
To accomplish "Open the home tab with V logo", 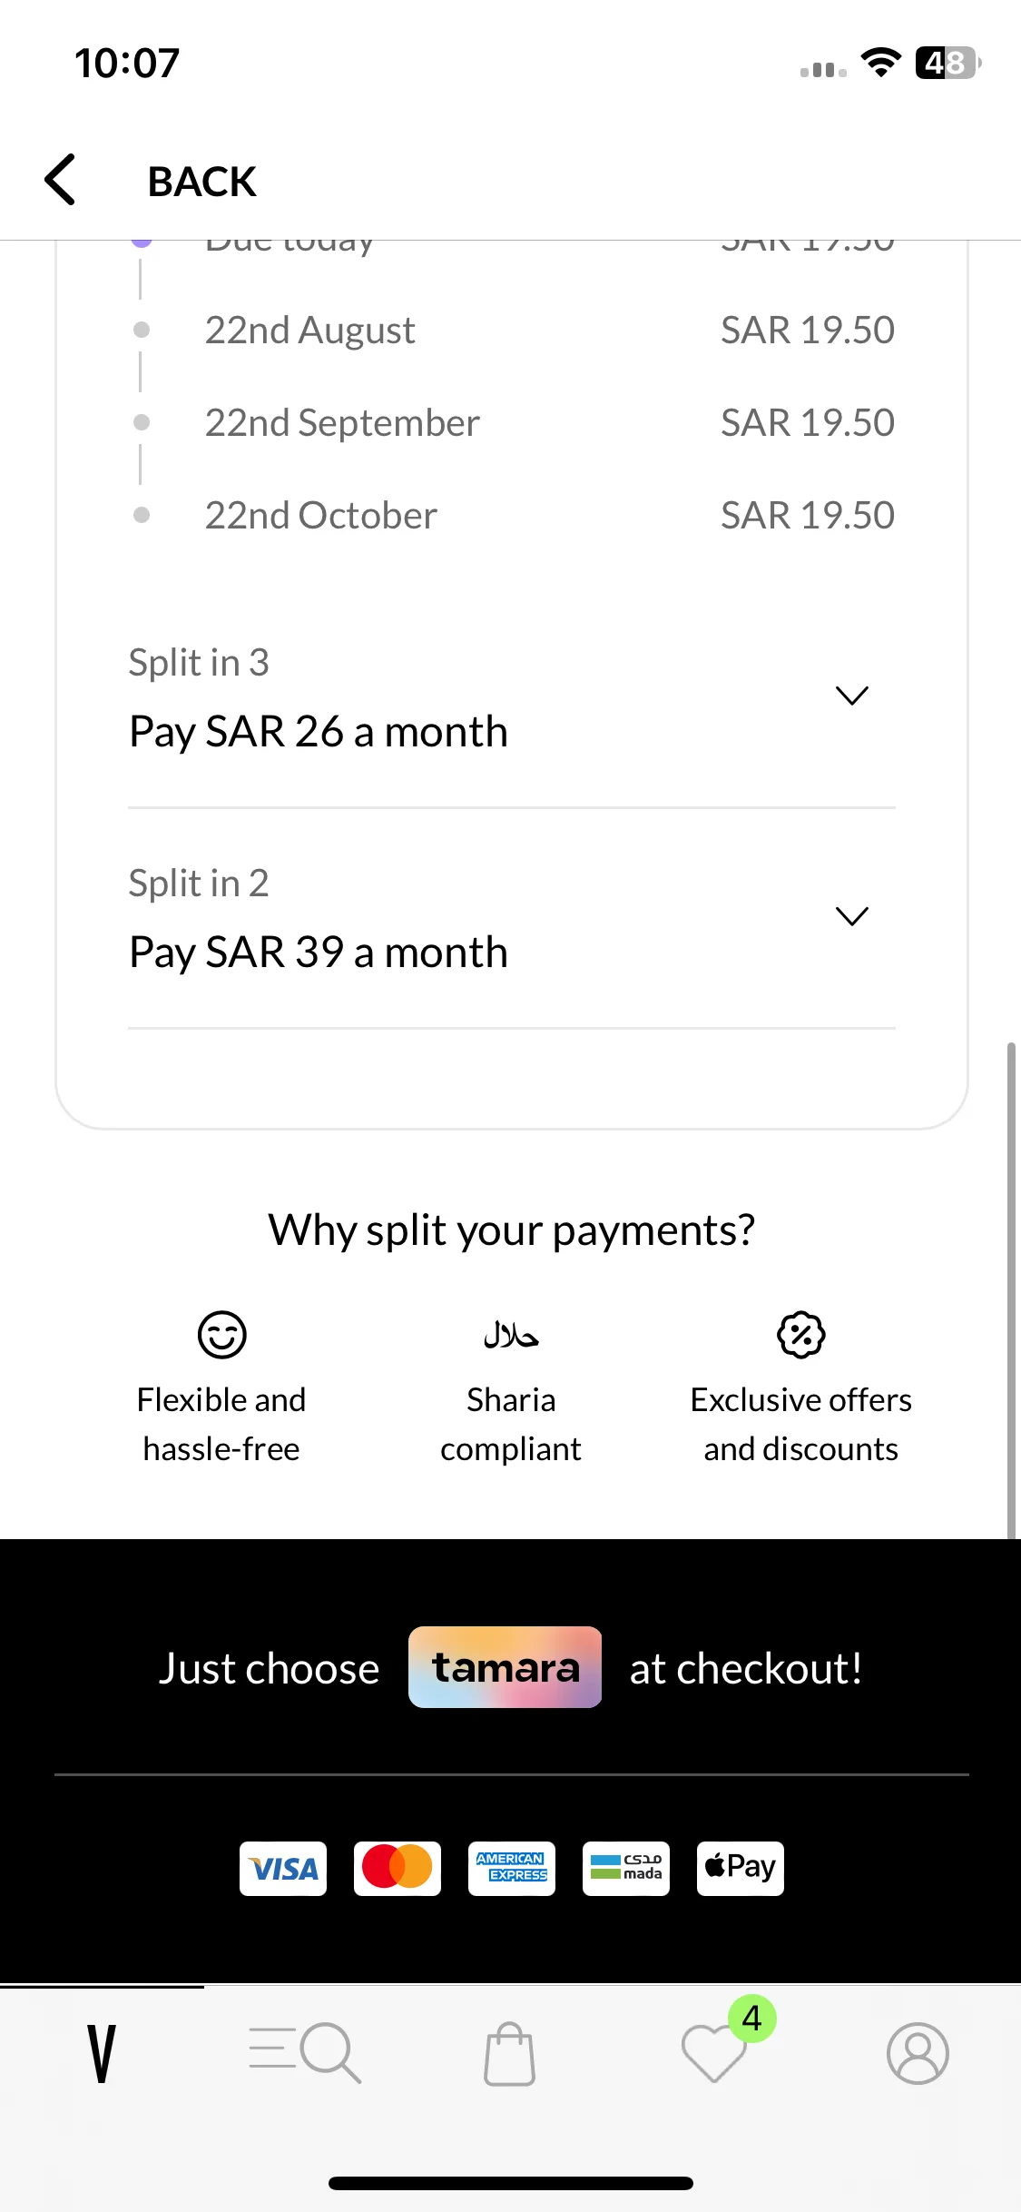I will (102, 2053).
